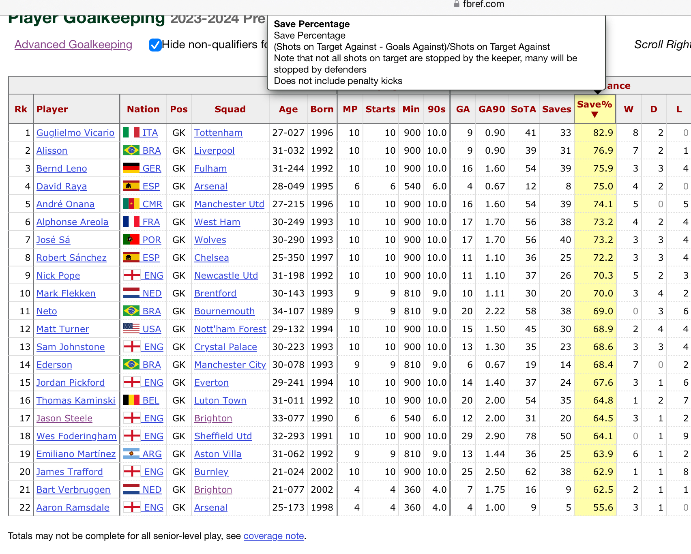Follow the coverage note link
Viewport: 691px width, 554px height.
pos(274,536)
